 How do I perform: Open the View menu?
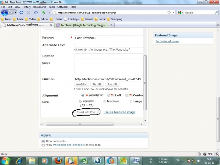17,7
